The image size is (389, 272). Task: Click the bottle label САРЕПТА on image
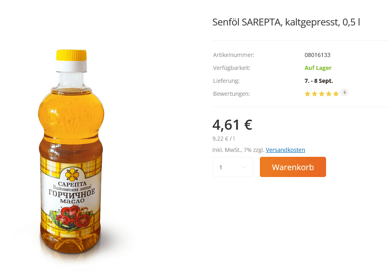pyautogui.click(x=72, y=184)
